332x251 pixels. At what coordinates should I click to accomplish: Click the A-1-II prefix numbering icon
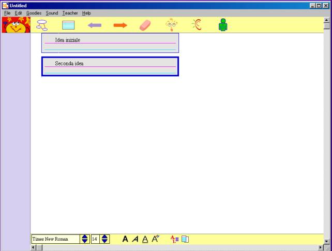[x=174, y=239]
